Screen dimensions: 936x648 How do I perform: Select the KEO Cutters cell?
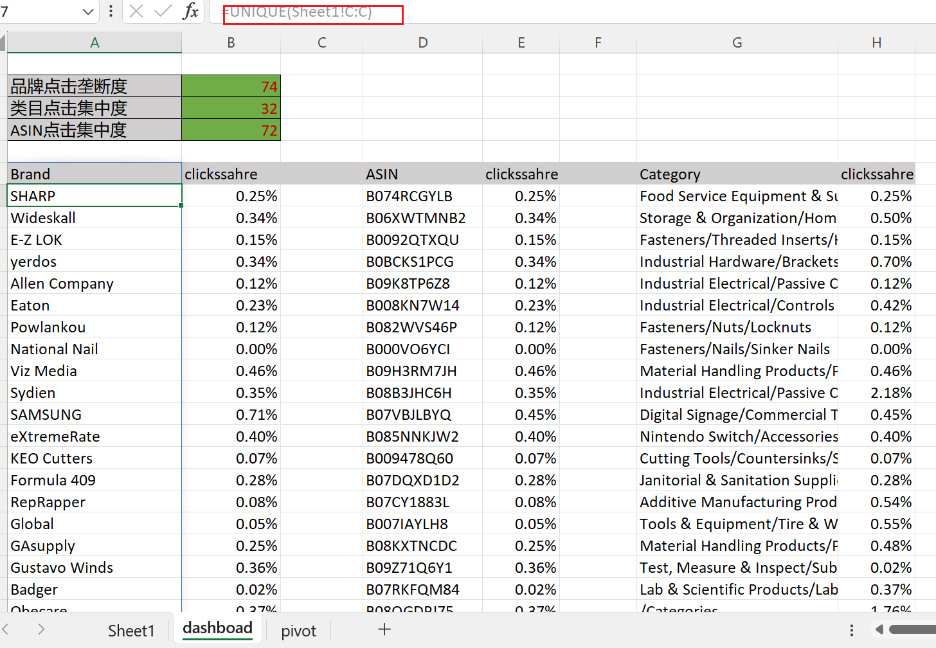(x=94, y=458)
